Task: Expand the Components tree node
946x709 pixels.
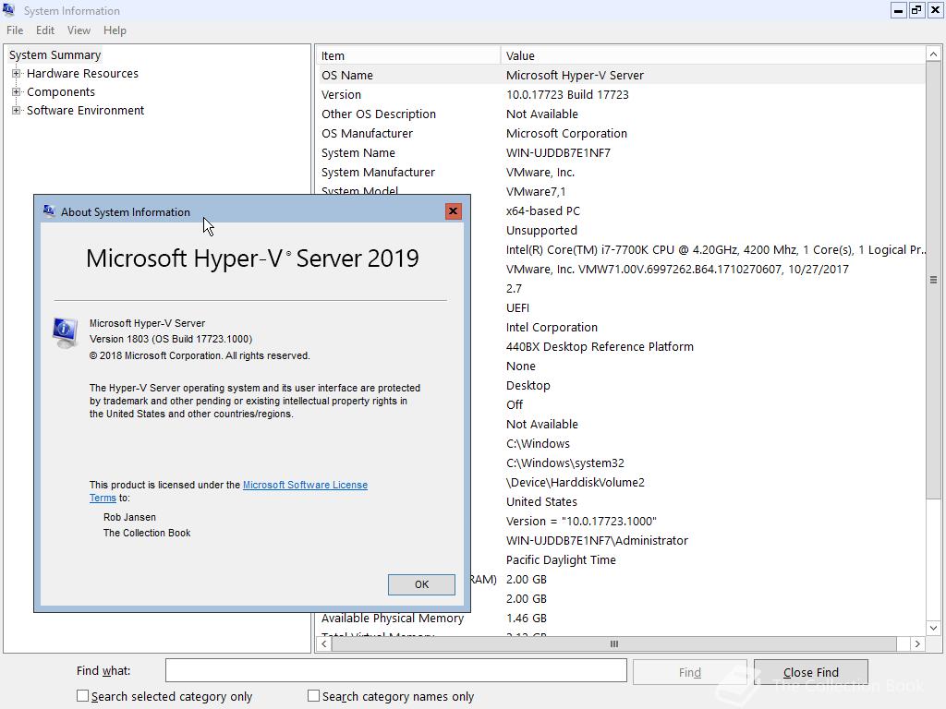Action: [x=17, y=92]
